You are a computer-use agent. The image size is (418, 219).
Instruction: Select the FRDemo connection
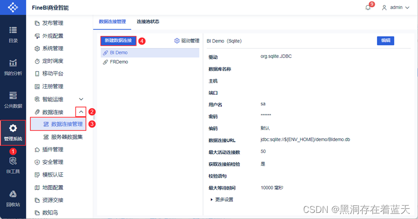click(x=150, y=62)
